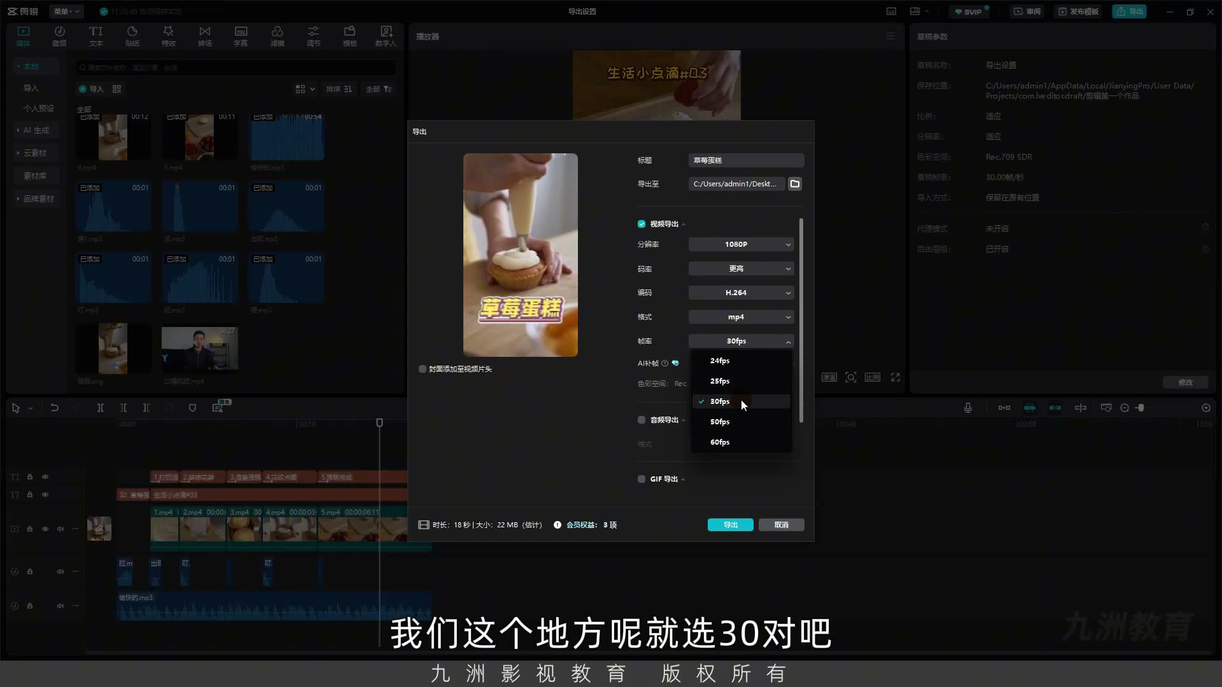This screenshot has height=687, width=1222.
Task: Open the 模板 tab
Action: tap(349, 36)
